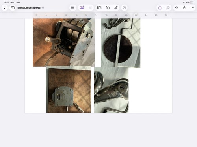The width and height of the screenshot is (197, 147).
Task: Open the list view options icon
Action: 73,8
